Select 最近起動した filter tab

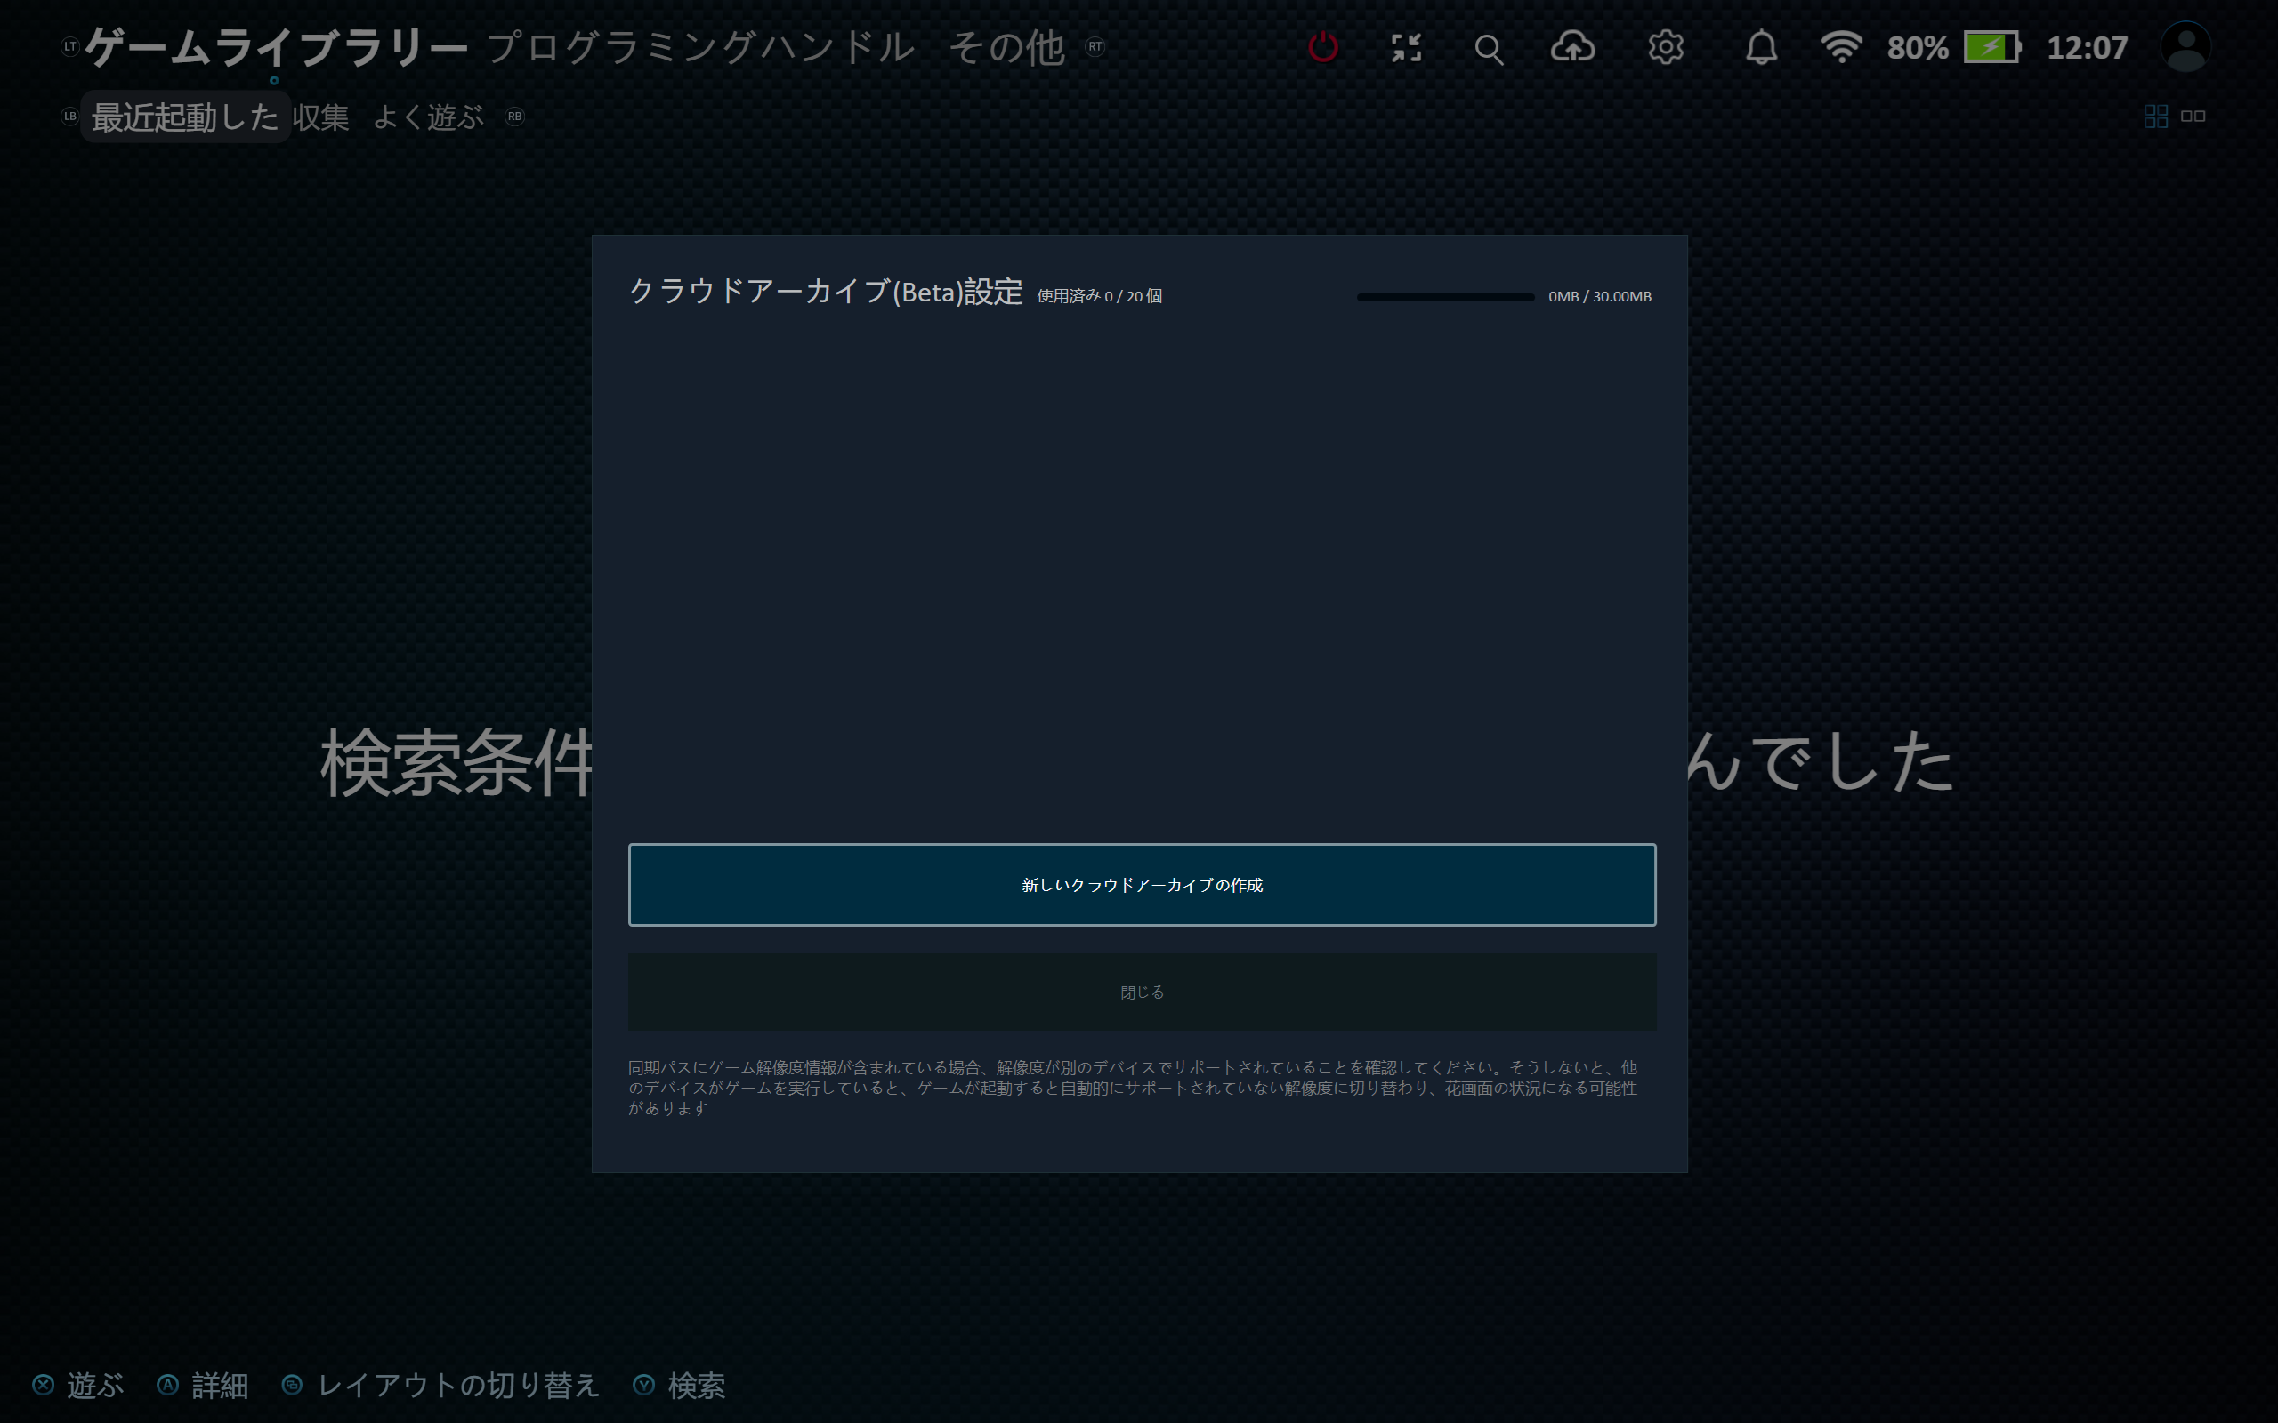pyautogui.click(x=184, y=117)
